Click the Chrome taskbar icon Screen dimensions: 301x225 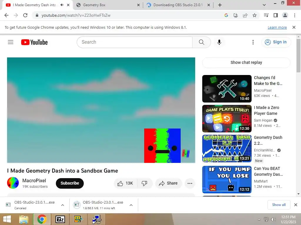tap(42, 219)
